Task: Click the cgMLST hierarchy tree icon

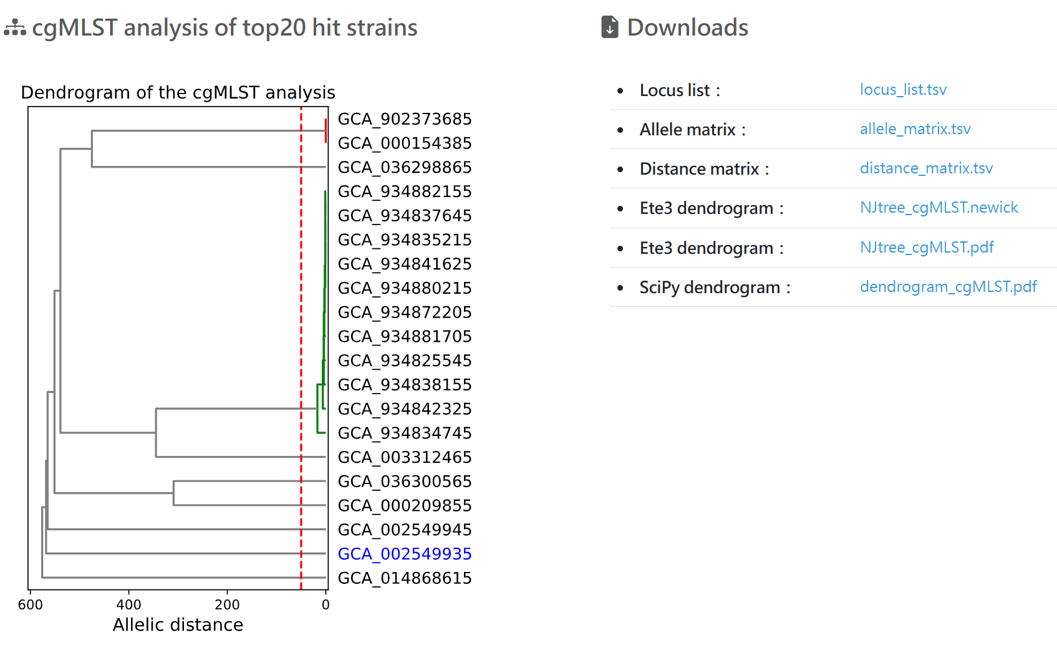Action: [x=15, y=28]
